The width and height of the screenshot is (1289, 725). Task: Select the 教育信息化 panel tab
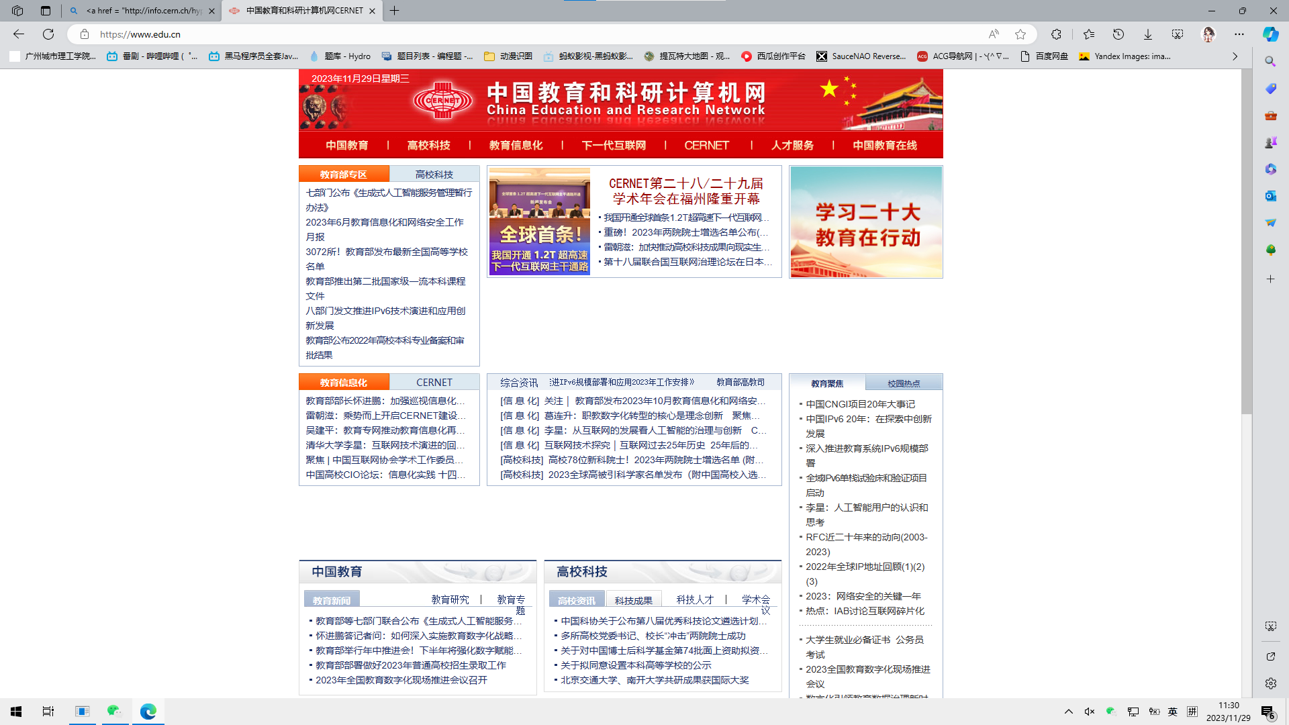click(344, 383)
